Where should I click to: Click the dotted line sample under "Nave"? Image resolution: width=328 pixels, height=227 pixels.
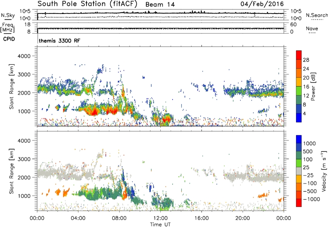pyautogui.click(x=312, y=33)
